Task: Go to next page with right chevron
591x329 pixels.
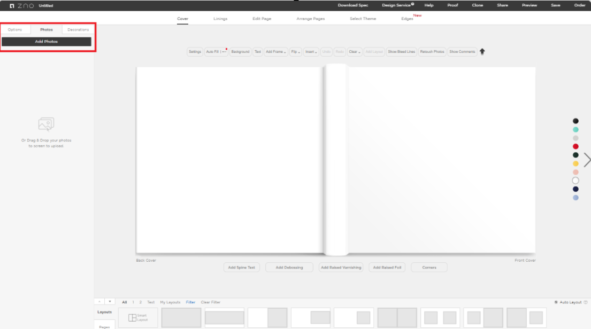Action: [x=587, y=160]
